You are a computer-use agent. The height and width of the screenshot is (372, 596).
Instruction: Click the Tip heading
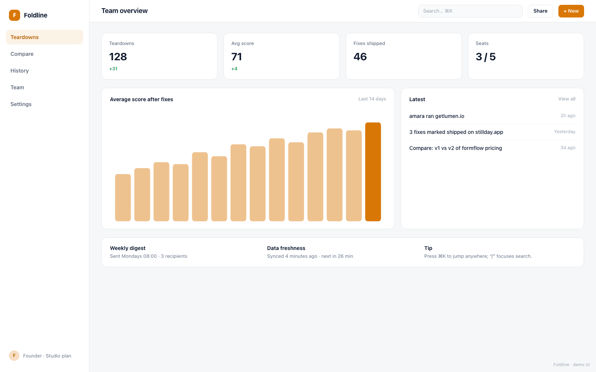tap(428, 248)
